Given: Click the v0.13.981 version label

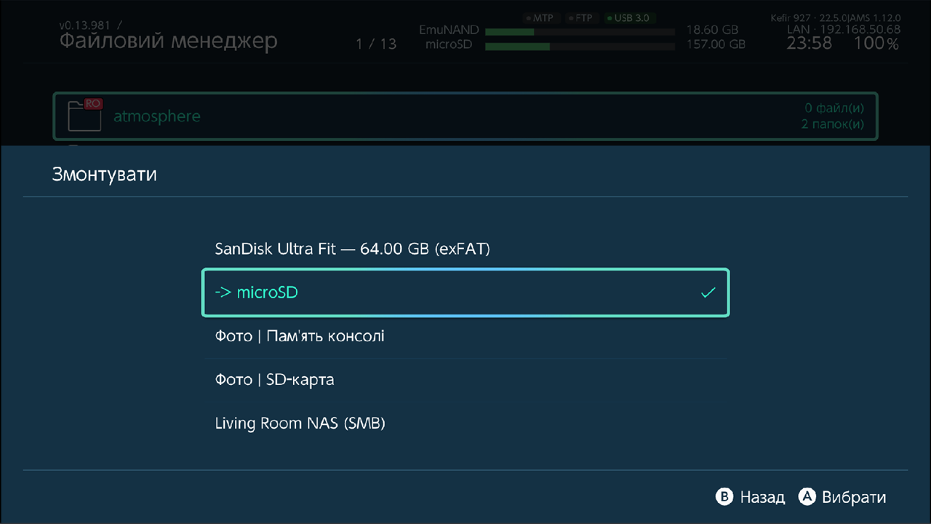Looking at the screenshot, I should (84, 25).
